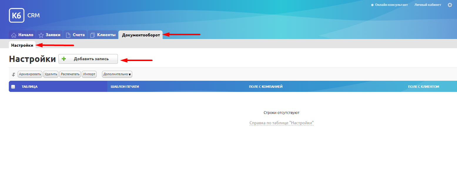The height and width of the screenshot is (170, 457).
Task: Click the copy icon on Клиенты tab
Action: click(93, 35)
